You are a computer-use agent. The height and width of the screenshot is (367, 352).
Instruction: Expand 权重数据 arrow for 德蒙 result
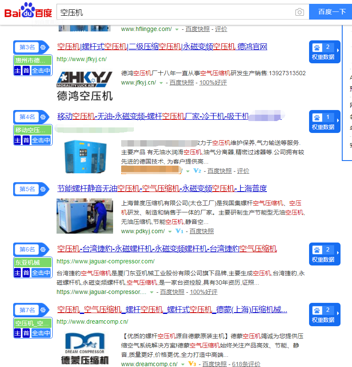338,313
